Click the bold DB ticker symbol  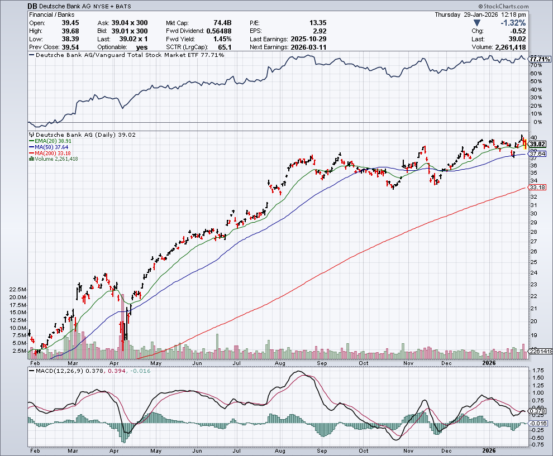(x=32, y=6)
